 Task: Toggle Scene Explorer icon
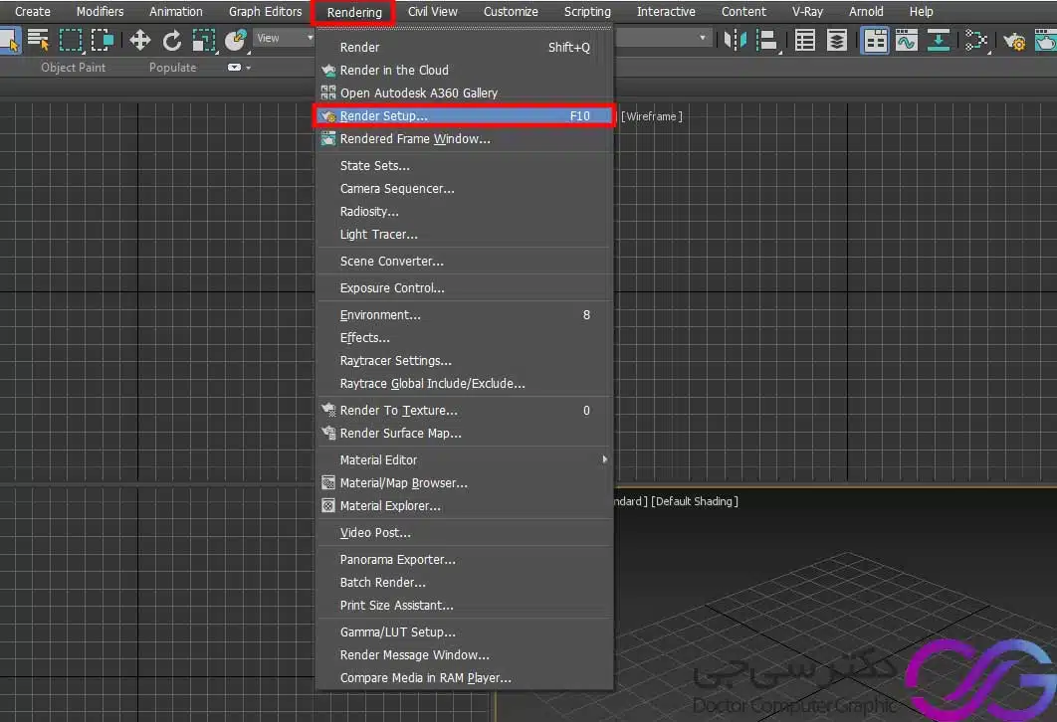(805, 41)
